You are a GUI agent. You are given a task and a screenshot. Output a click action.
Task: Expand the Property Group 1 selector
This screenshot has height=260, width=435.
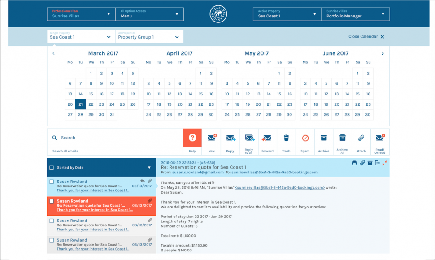click(x=149, y=37)
